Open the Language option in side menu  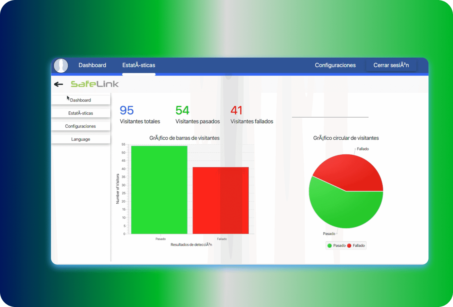[81, 139]
